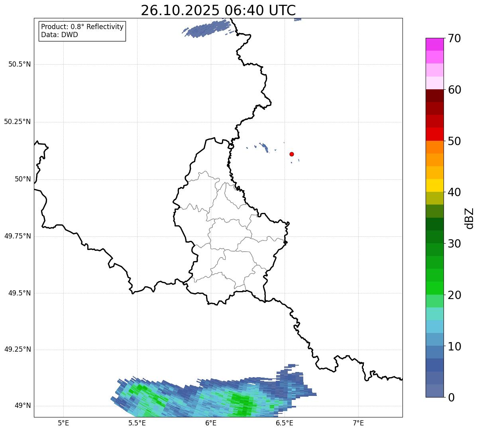Click the colorbar tick label 60
479x431 pixels.
[454, 90]
